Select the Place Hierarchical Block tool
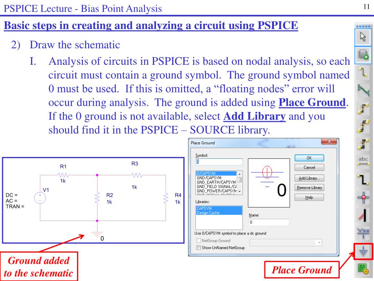Screen dimensions: 374x281 pos(363,269)
